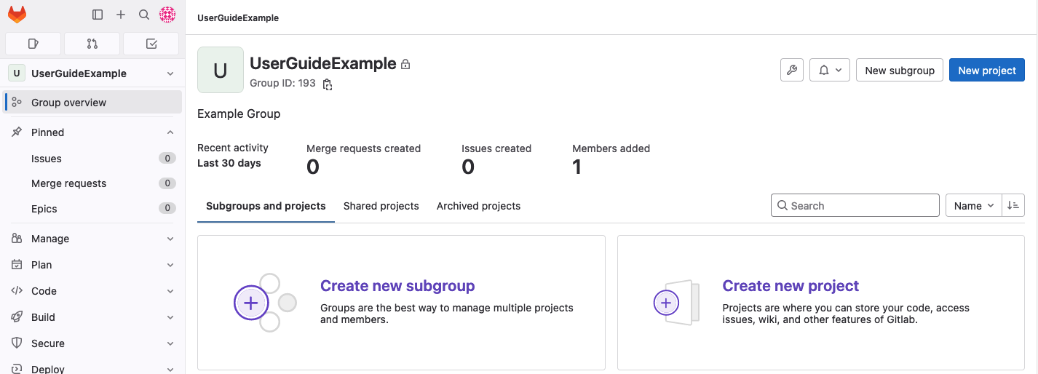Click Create new subgroup link
This screenshot has height=374, width=1038.
click(397, 286)
